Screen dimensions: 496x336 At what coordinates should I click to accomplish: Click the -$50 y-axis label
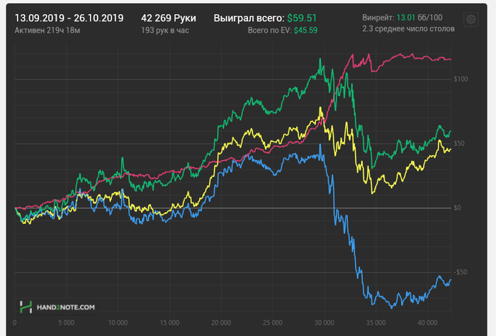coord(461,272)
